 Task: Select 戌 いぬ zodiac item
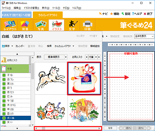point(16,118)
